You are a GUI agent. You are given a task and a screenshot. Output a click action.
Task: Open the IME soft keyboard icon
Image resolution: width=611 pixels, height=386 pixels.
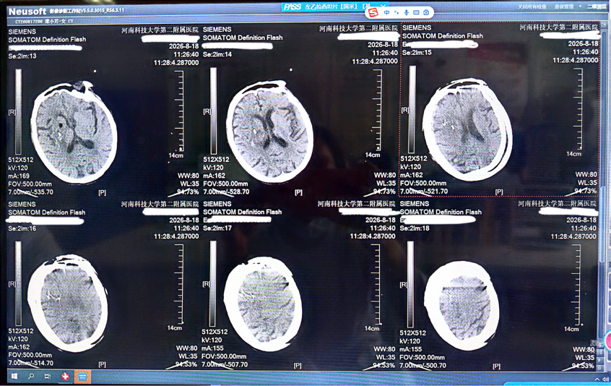(416, 13)
